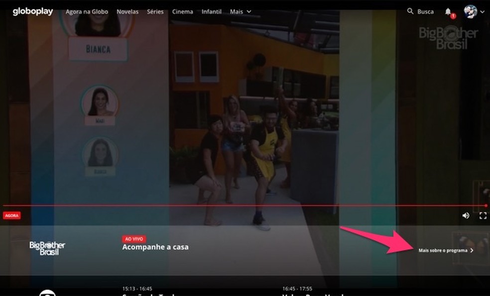Viewport: 490px width, 296px height.
Task: Go to the Novelas section
Action: (x=127, y=11)
